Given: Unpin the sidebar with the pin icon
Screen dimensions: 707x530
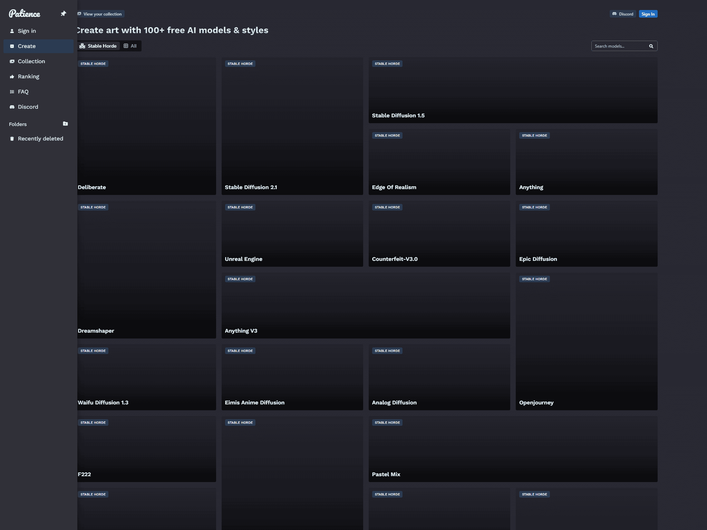Looking at the screenshot, I should 63,13.
